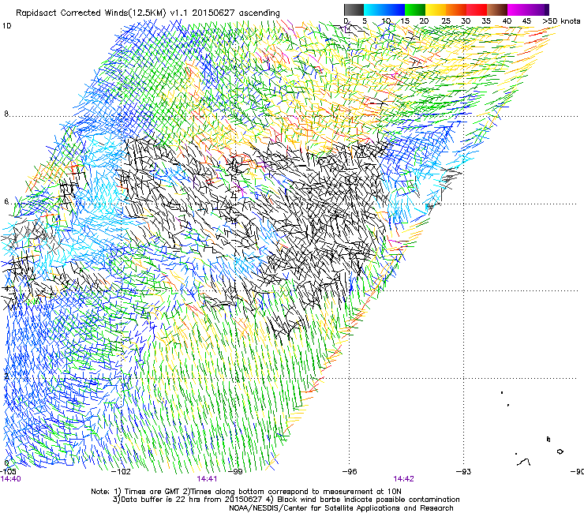Click the '14:41' time label
The image size is (584, 513).
pyautogui.click(x=207, y=479)
